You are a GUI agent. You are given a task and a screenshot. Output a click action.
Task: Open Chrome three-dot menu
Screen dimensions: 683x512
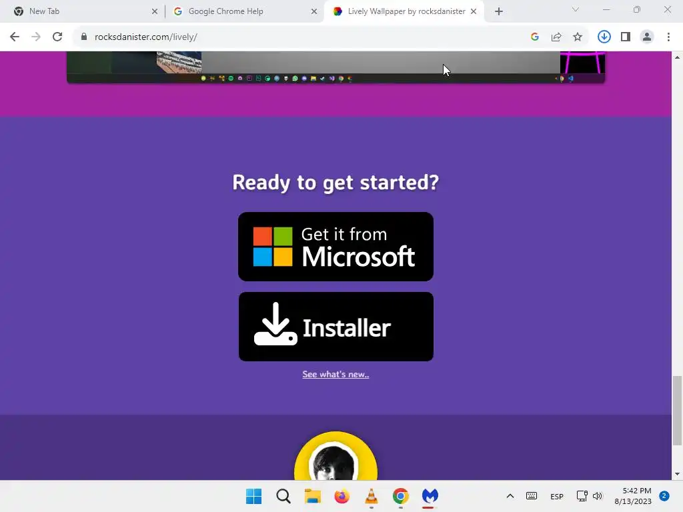[x=668, y=37]
